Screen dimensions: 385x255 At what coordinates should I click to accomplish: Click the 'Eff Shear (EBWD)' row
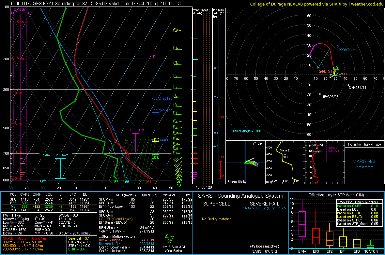146,222
